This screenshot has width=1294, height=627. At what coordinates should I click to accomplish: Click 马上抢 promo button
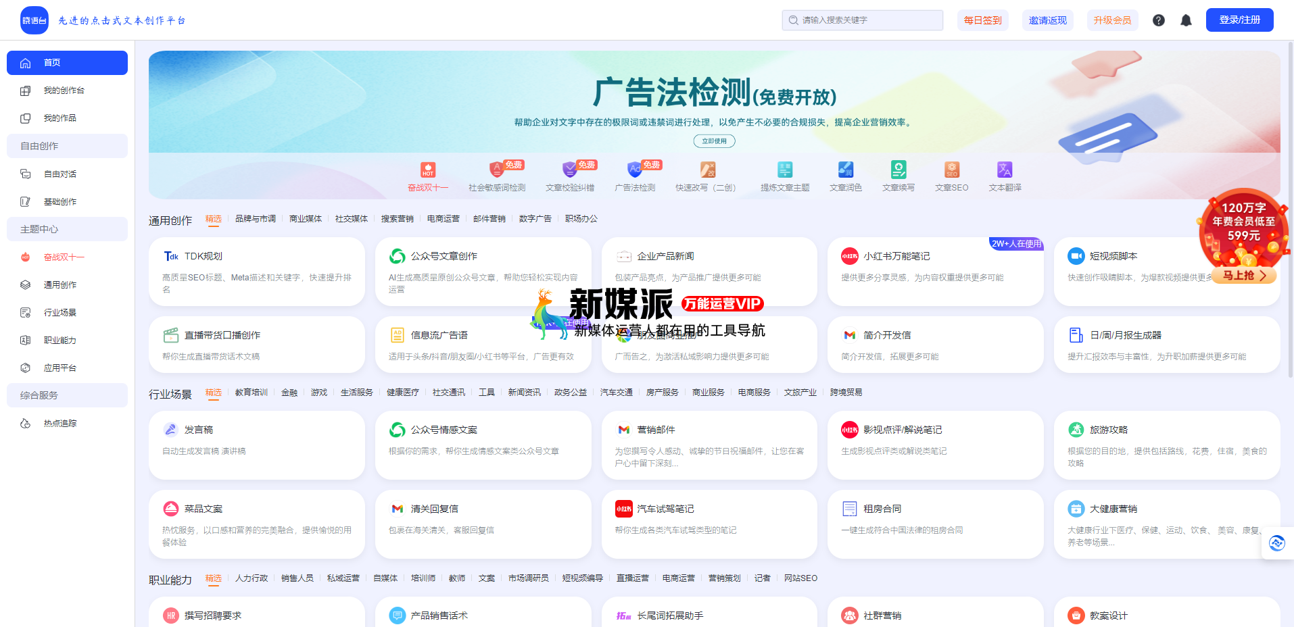pos(1244,276)
